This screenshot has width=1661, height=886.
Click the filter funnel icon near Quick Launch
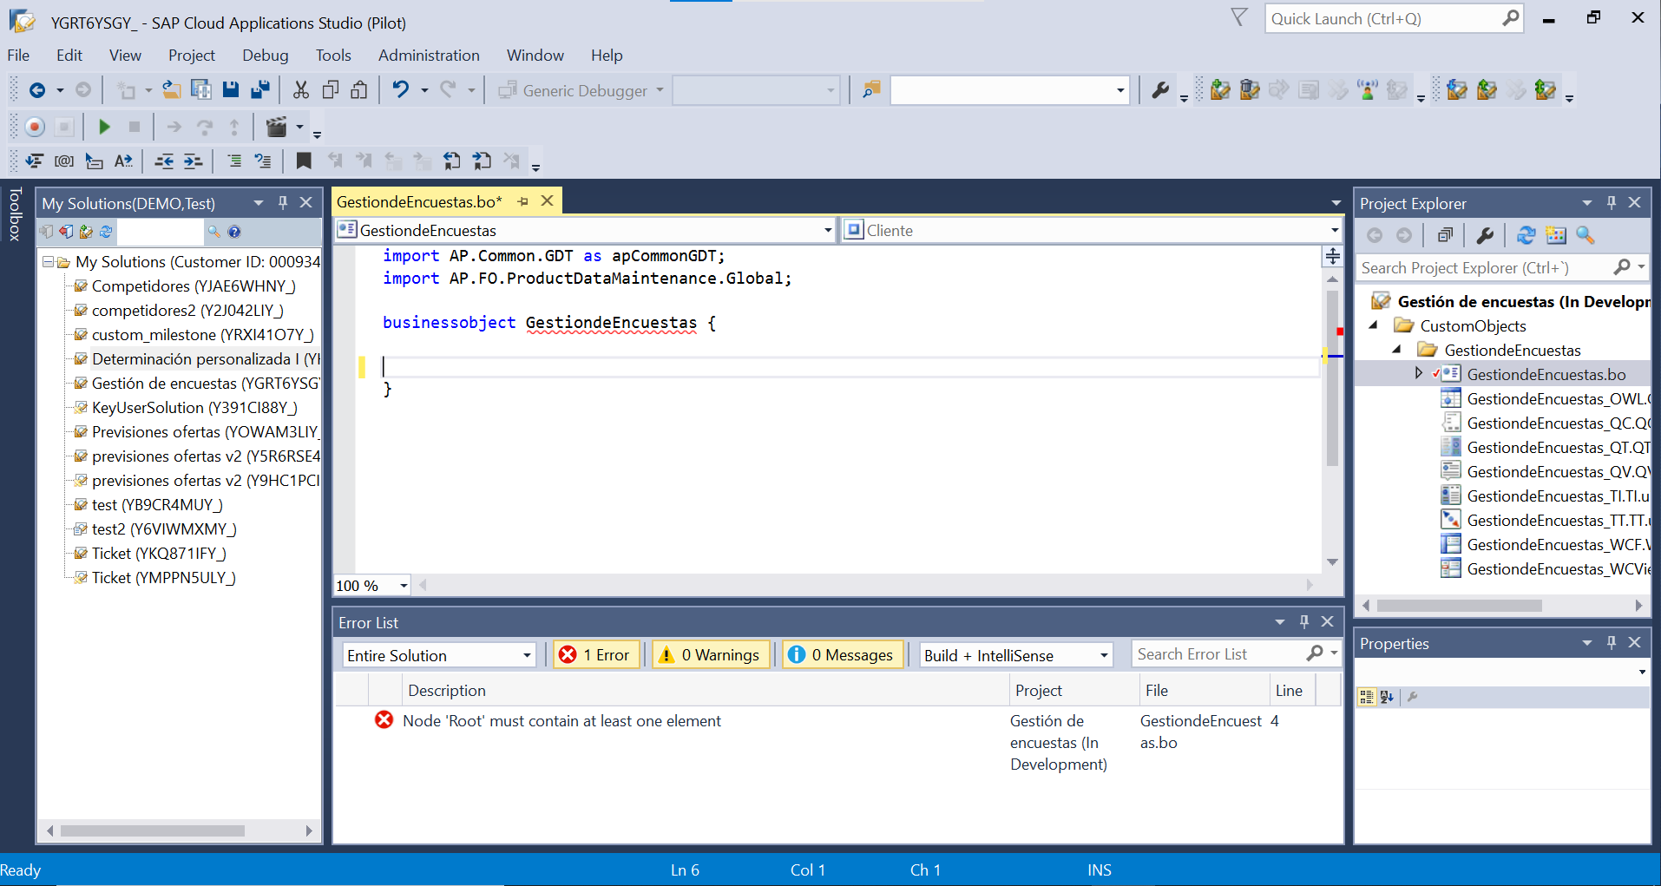point(1239,17)
